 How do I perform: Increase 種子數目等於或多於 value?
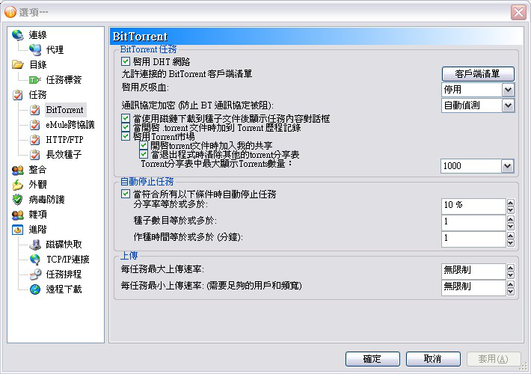click(510, 219)
